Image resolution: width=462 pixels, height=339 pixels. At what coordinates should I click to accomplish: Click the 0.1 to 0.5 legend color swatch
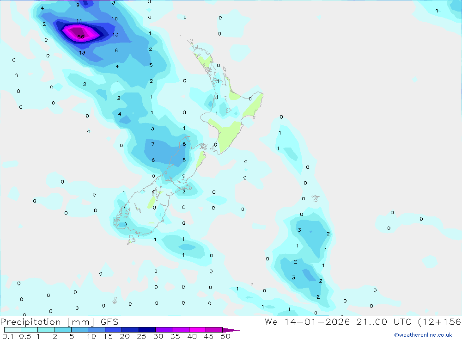click(x=12, y=330)
